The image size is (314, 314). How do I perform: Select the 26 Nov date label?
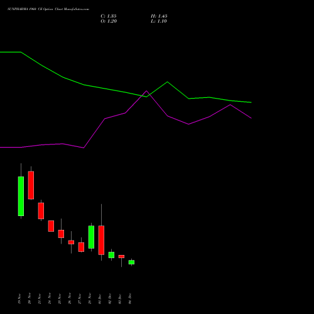point(70,299)
